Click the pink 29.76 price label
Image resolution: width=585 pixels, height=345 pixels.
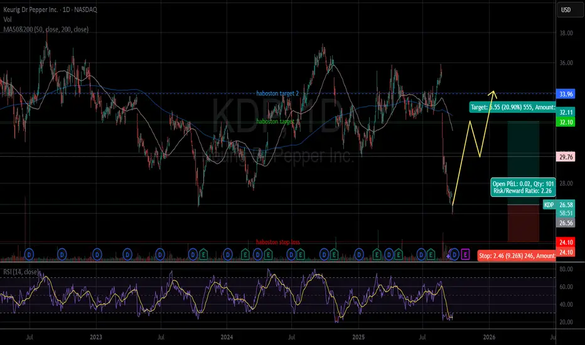tap(566, 157)
